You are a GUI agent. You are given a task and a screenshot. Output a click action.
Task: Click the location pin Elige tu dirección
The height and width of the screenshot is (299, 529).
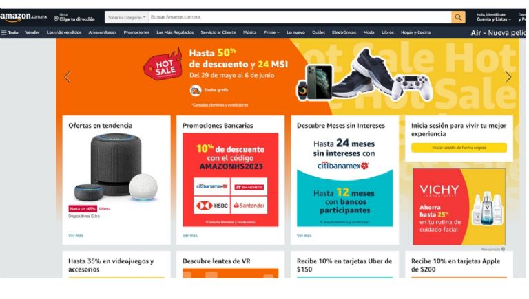74,17
